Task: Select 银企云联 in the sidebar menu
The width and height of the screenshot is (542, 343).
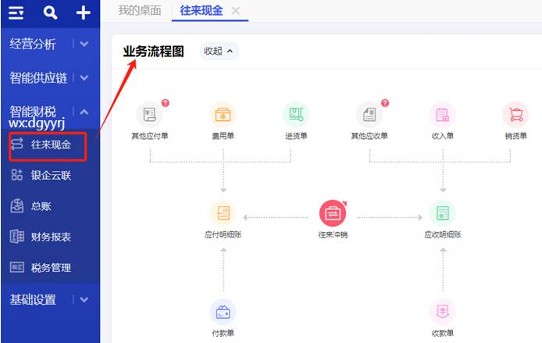Action: pyautogui.click(x=51, y=176)
